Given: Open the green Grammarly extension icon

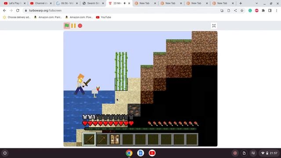Looking at the screenshot, I should point(250,11).
